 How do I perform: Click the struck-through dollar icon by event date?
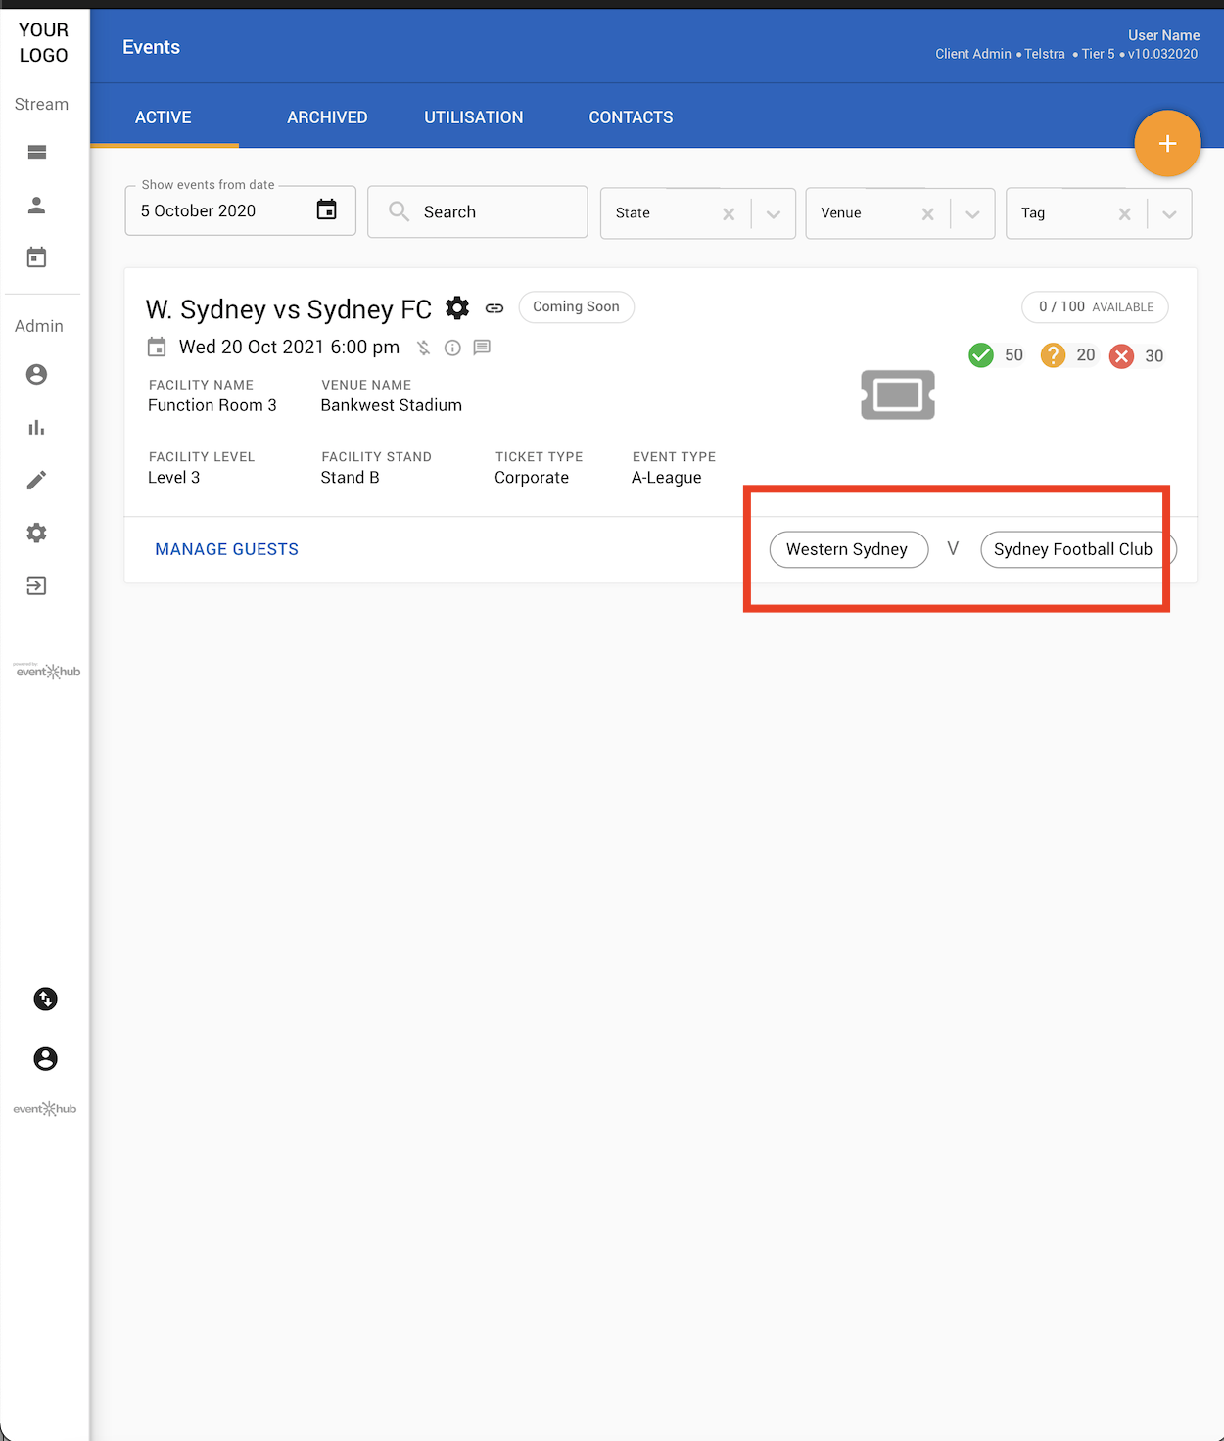(x=423, y=348)
